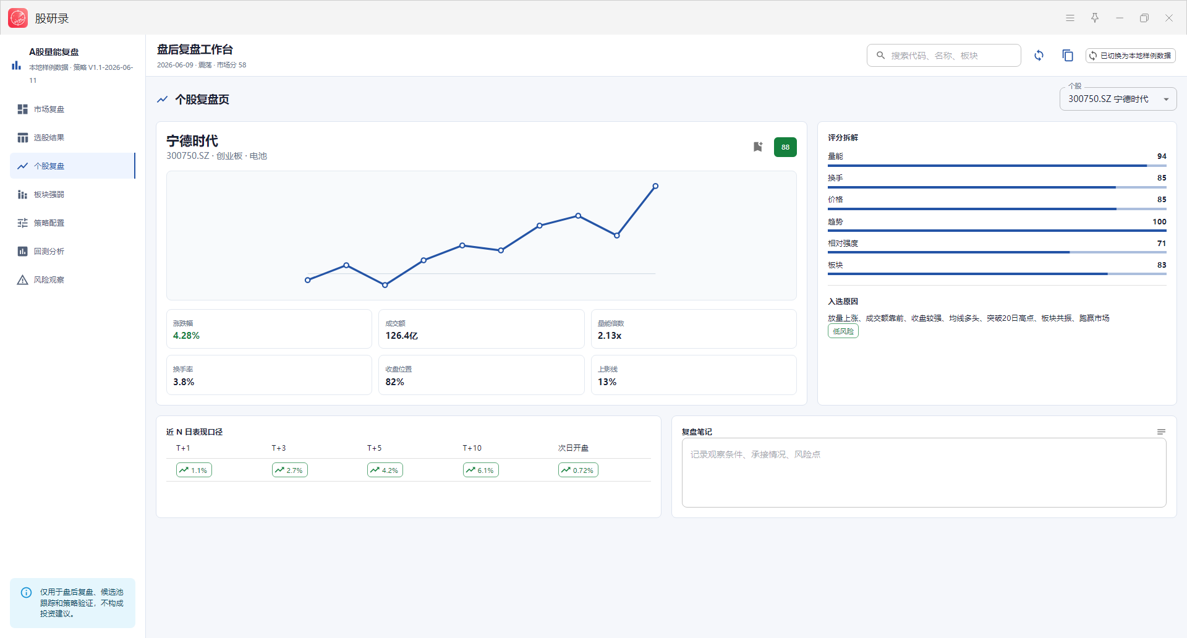This screenshot has width=1187, height=638.
Task: Click the green 88 score badge
Action: (785, 147)
